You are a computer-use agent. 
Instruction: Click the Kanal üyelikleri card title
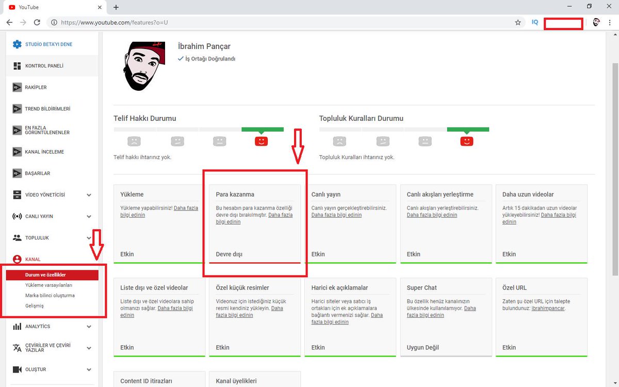click(236, 381)
